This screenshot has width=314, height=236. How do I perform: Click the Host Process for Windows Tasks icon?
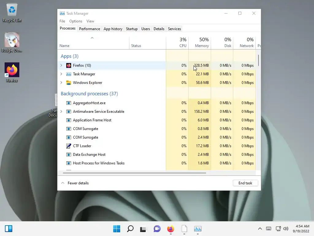68,163
